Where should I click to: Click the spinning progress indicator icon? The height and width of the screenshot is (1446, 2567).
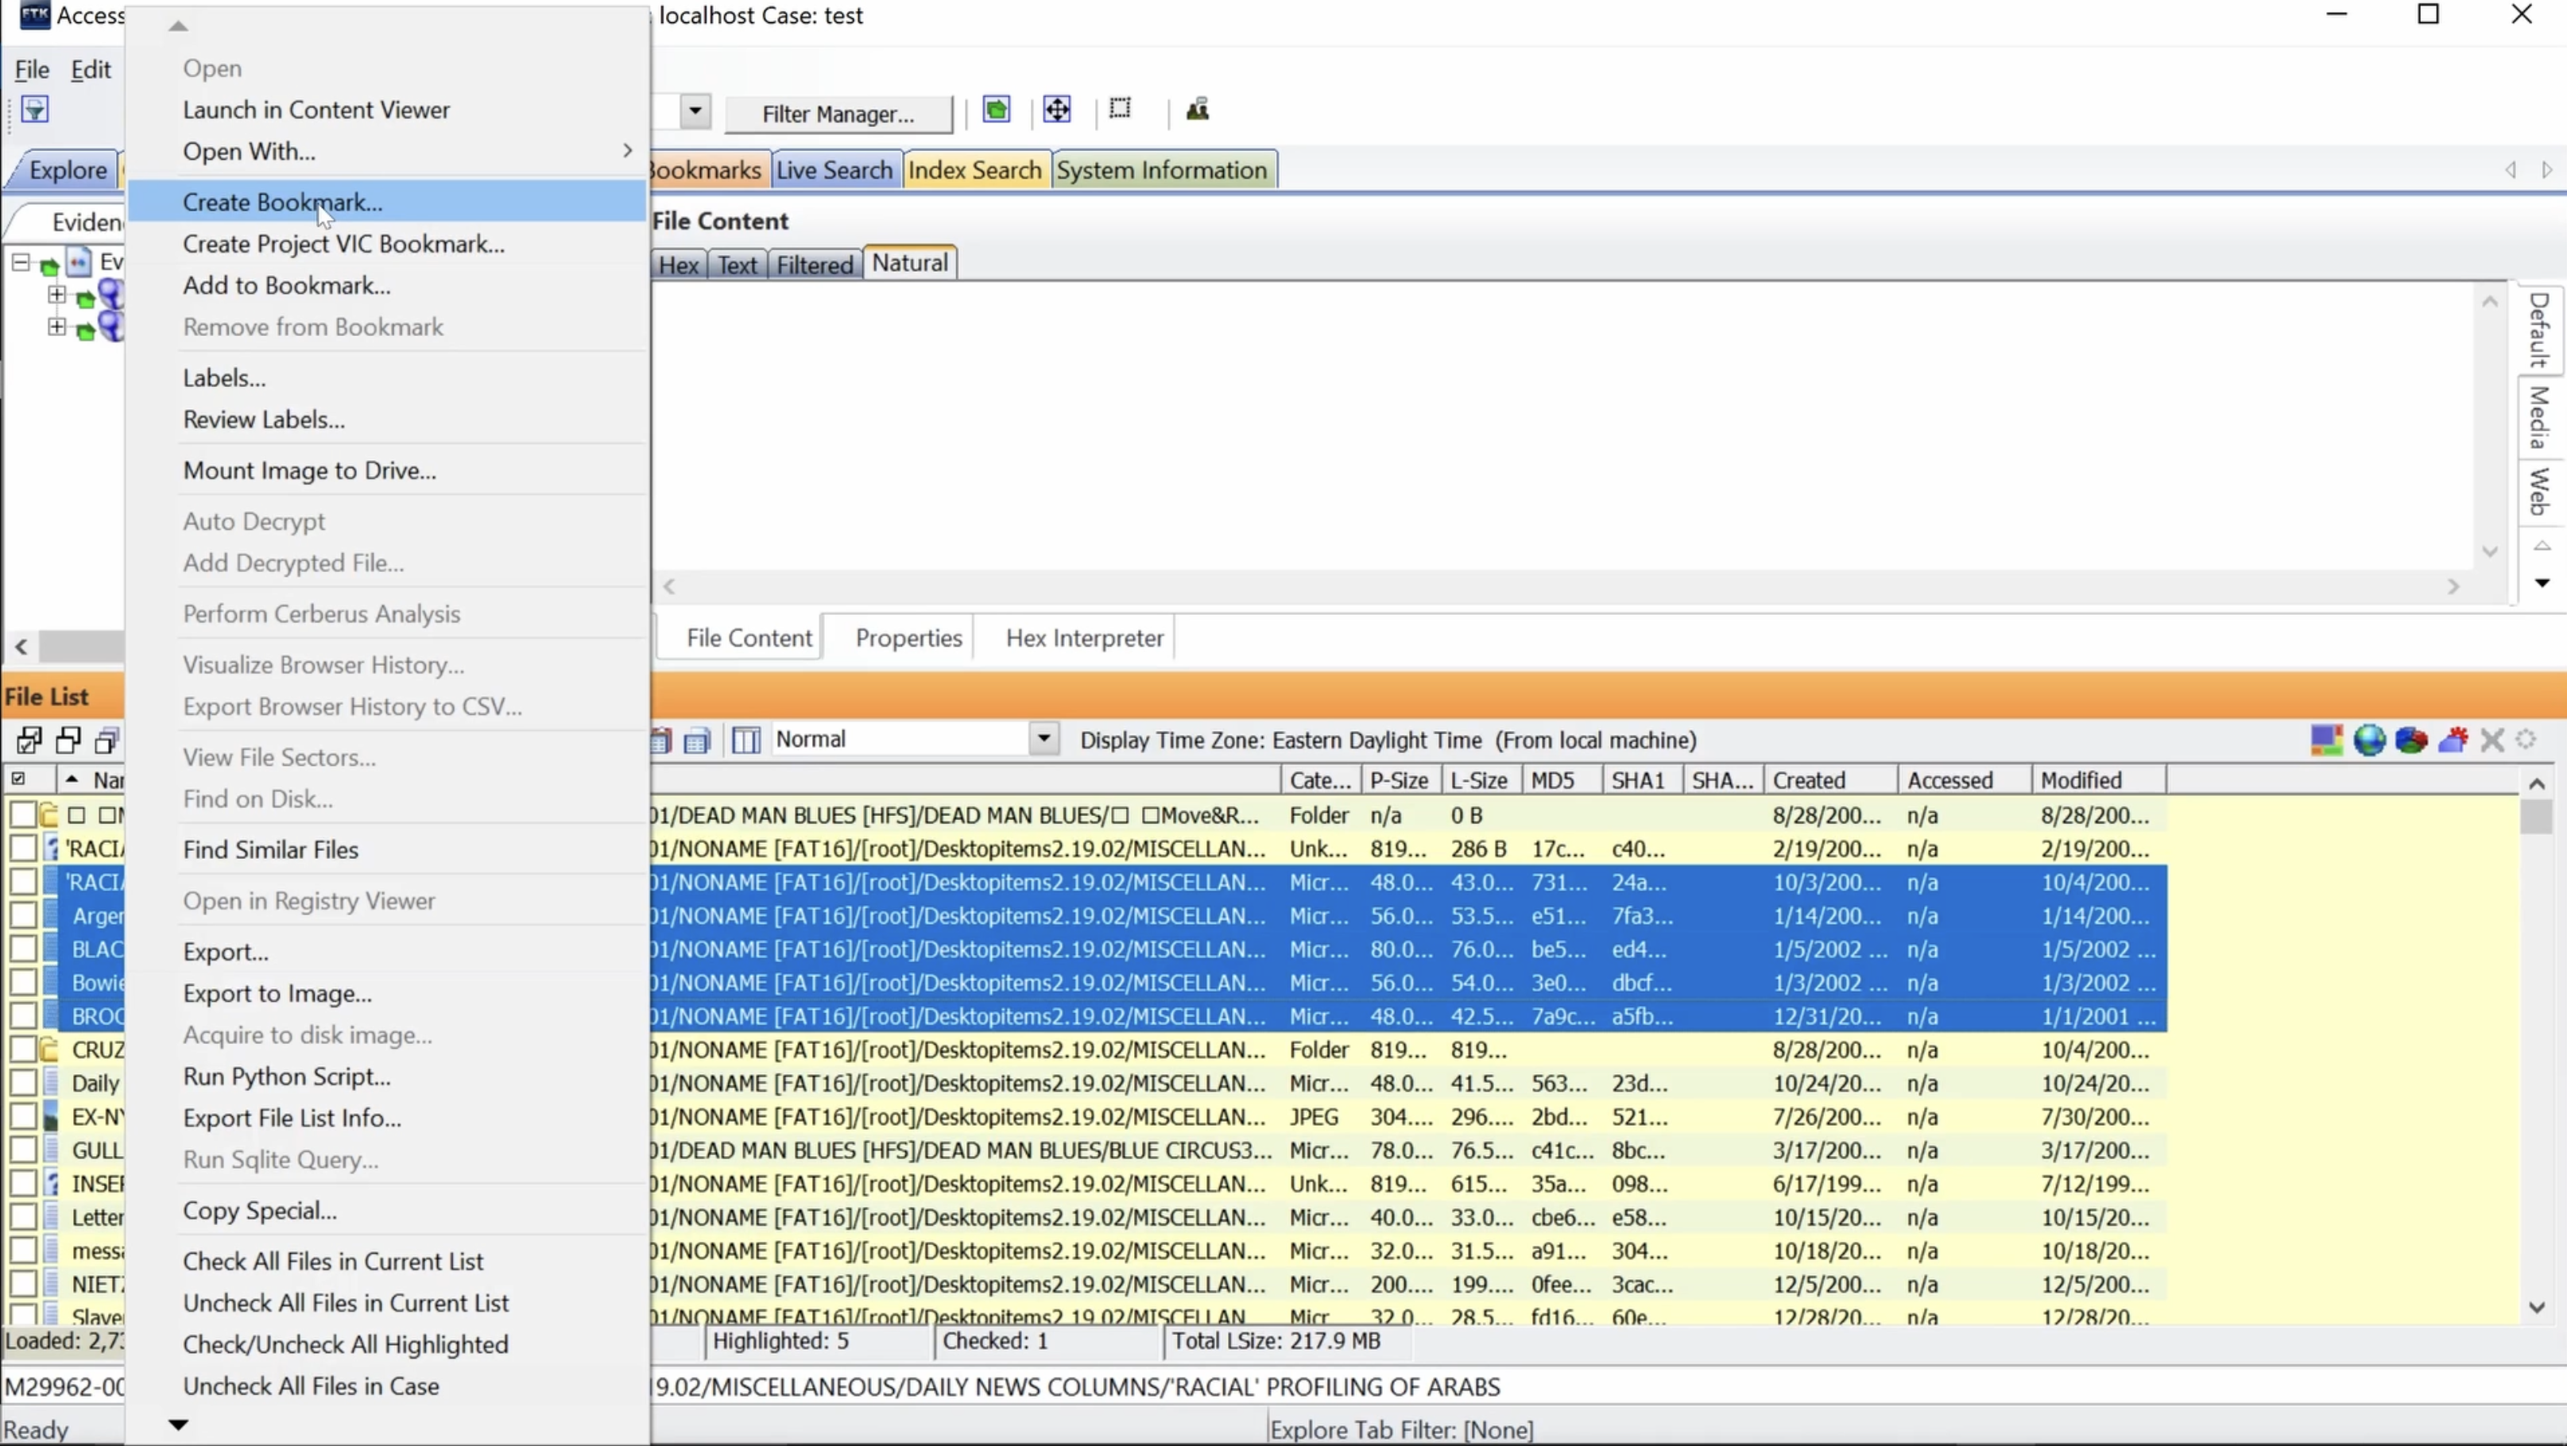pos(2526,740)
